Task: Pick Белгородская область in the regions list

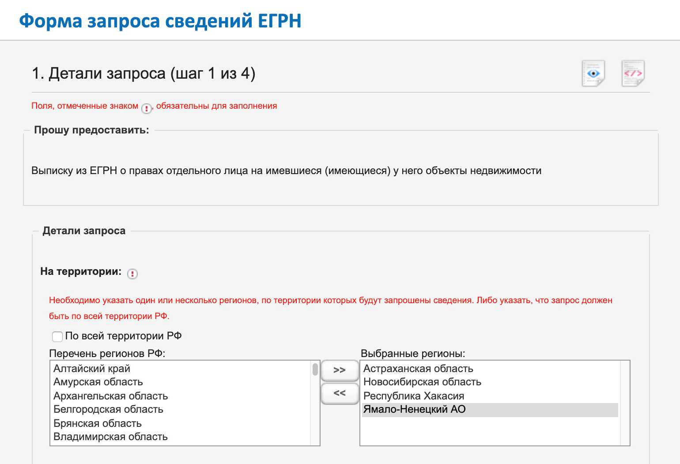Action: click(x=108, y=409)
